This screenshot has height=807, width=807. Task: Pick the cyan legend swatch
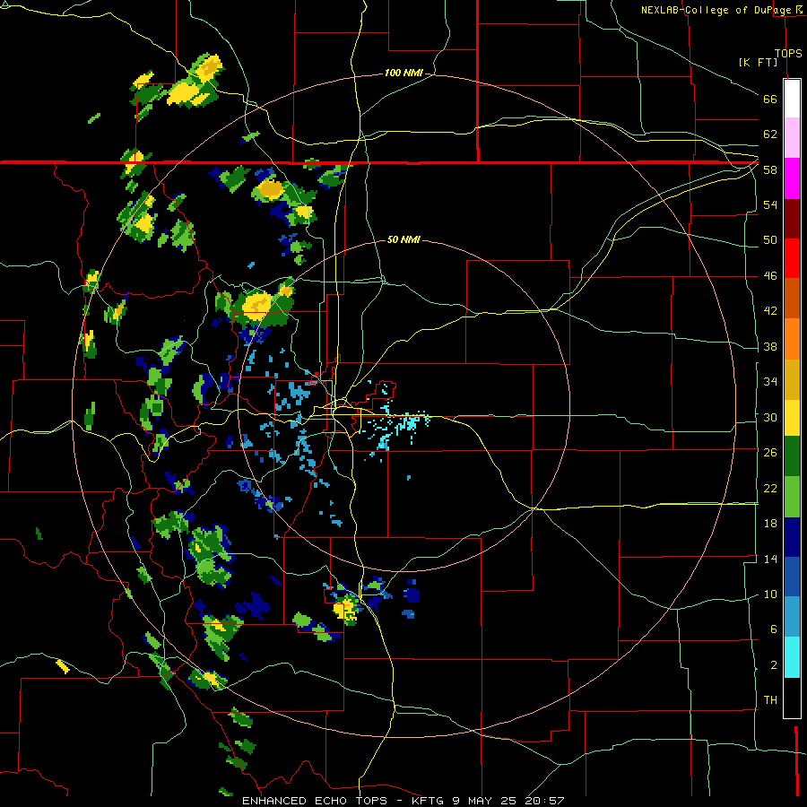pyautogui.click(x=792, y=656)
